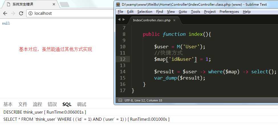The width and height of the screenshot is (278, 125).
Task: Open the Project menu
Action: click(x=210, y=12)
